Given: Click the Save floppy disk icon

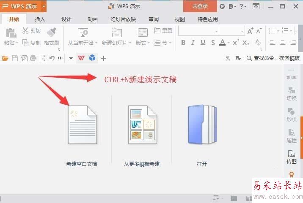Looking at the screenshot, I should tap(15, 58).
